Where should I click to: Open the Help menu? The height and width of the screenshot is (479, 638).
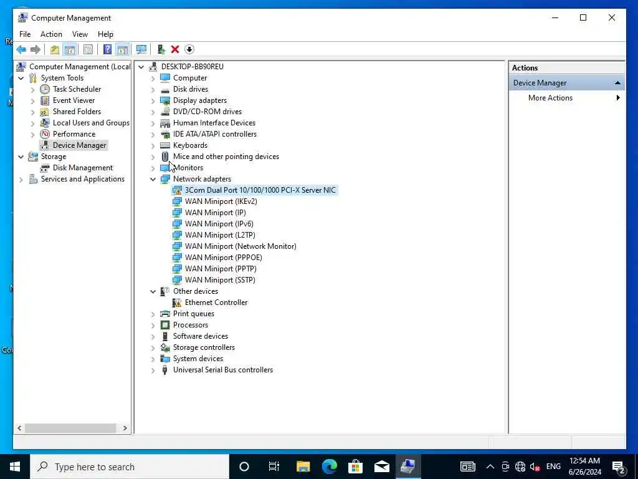(x=105, y=34)
